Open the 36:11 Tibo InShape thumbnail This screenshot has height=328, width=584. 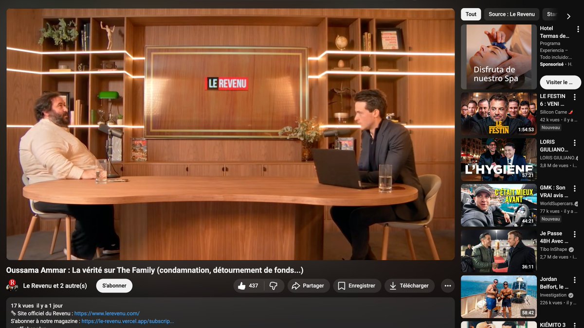pyautogui.click(x=499, y=251)
